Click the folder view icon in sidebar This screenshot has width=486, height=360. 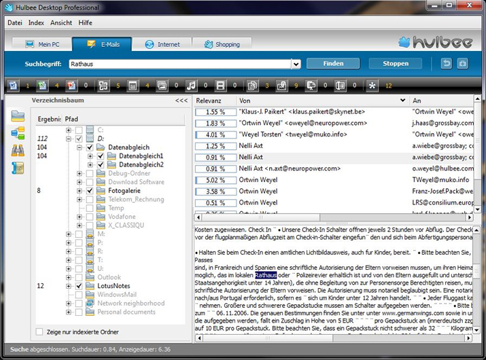pos(18,115)
